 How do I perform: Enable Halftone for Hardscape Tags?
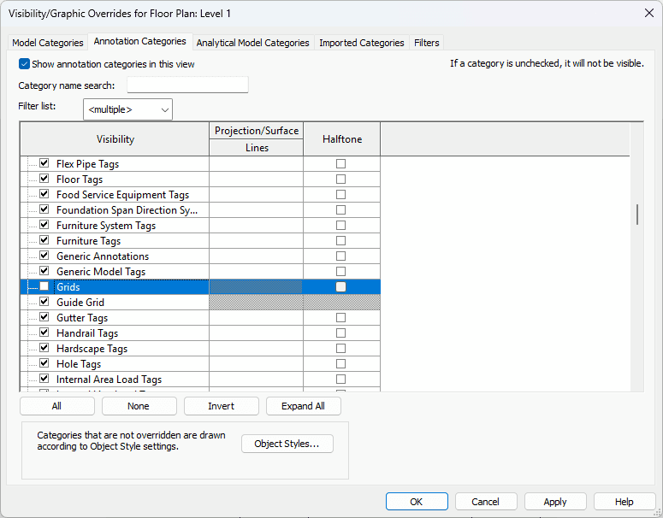(340, 348)
